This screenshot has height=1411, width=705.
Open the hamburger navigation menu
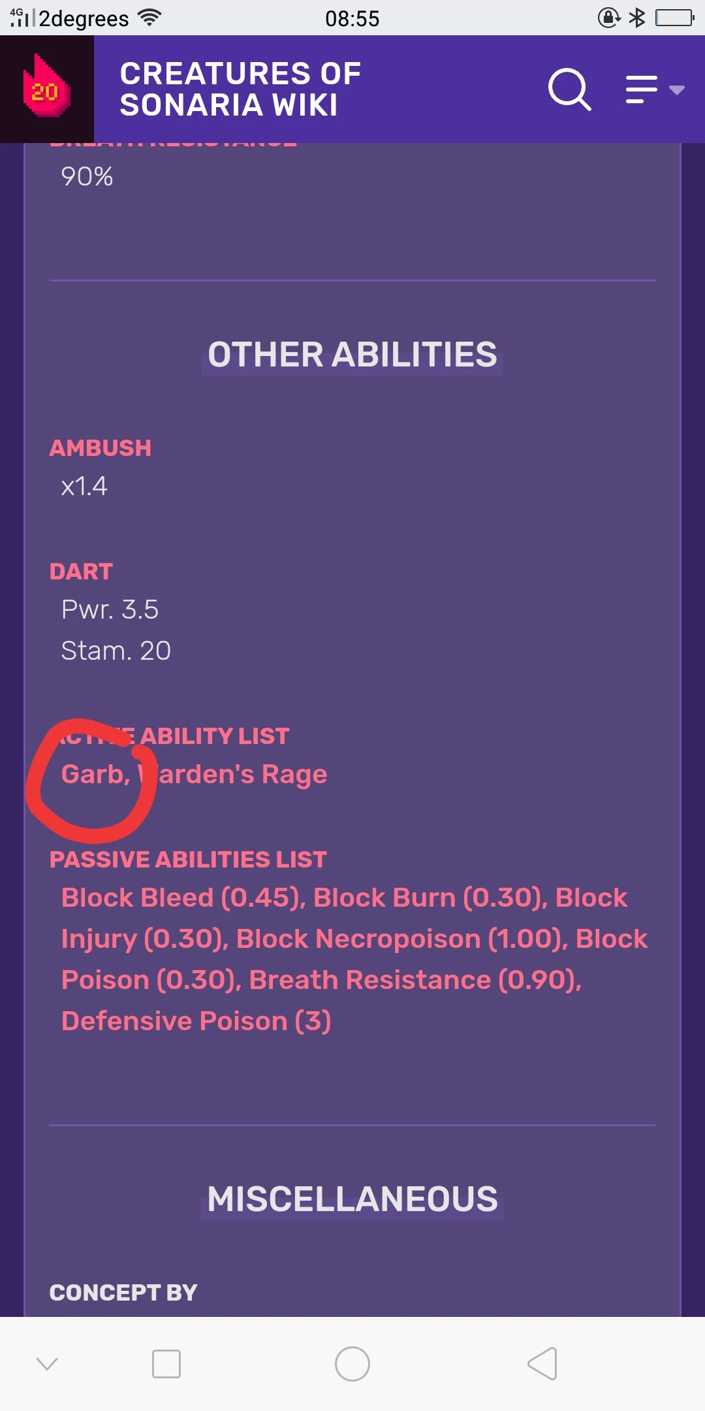pos(641,89)
